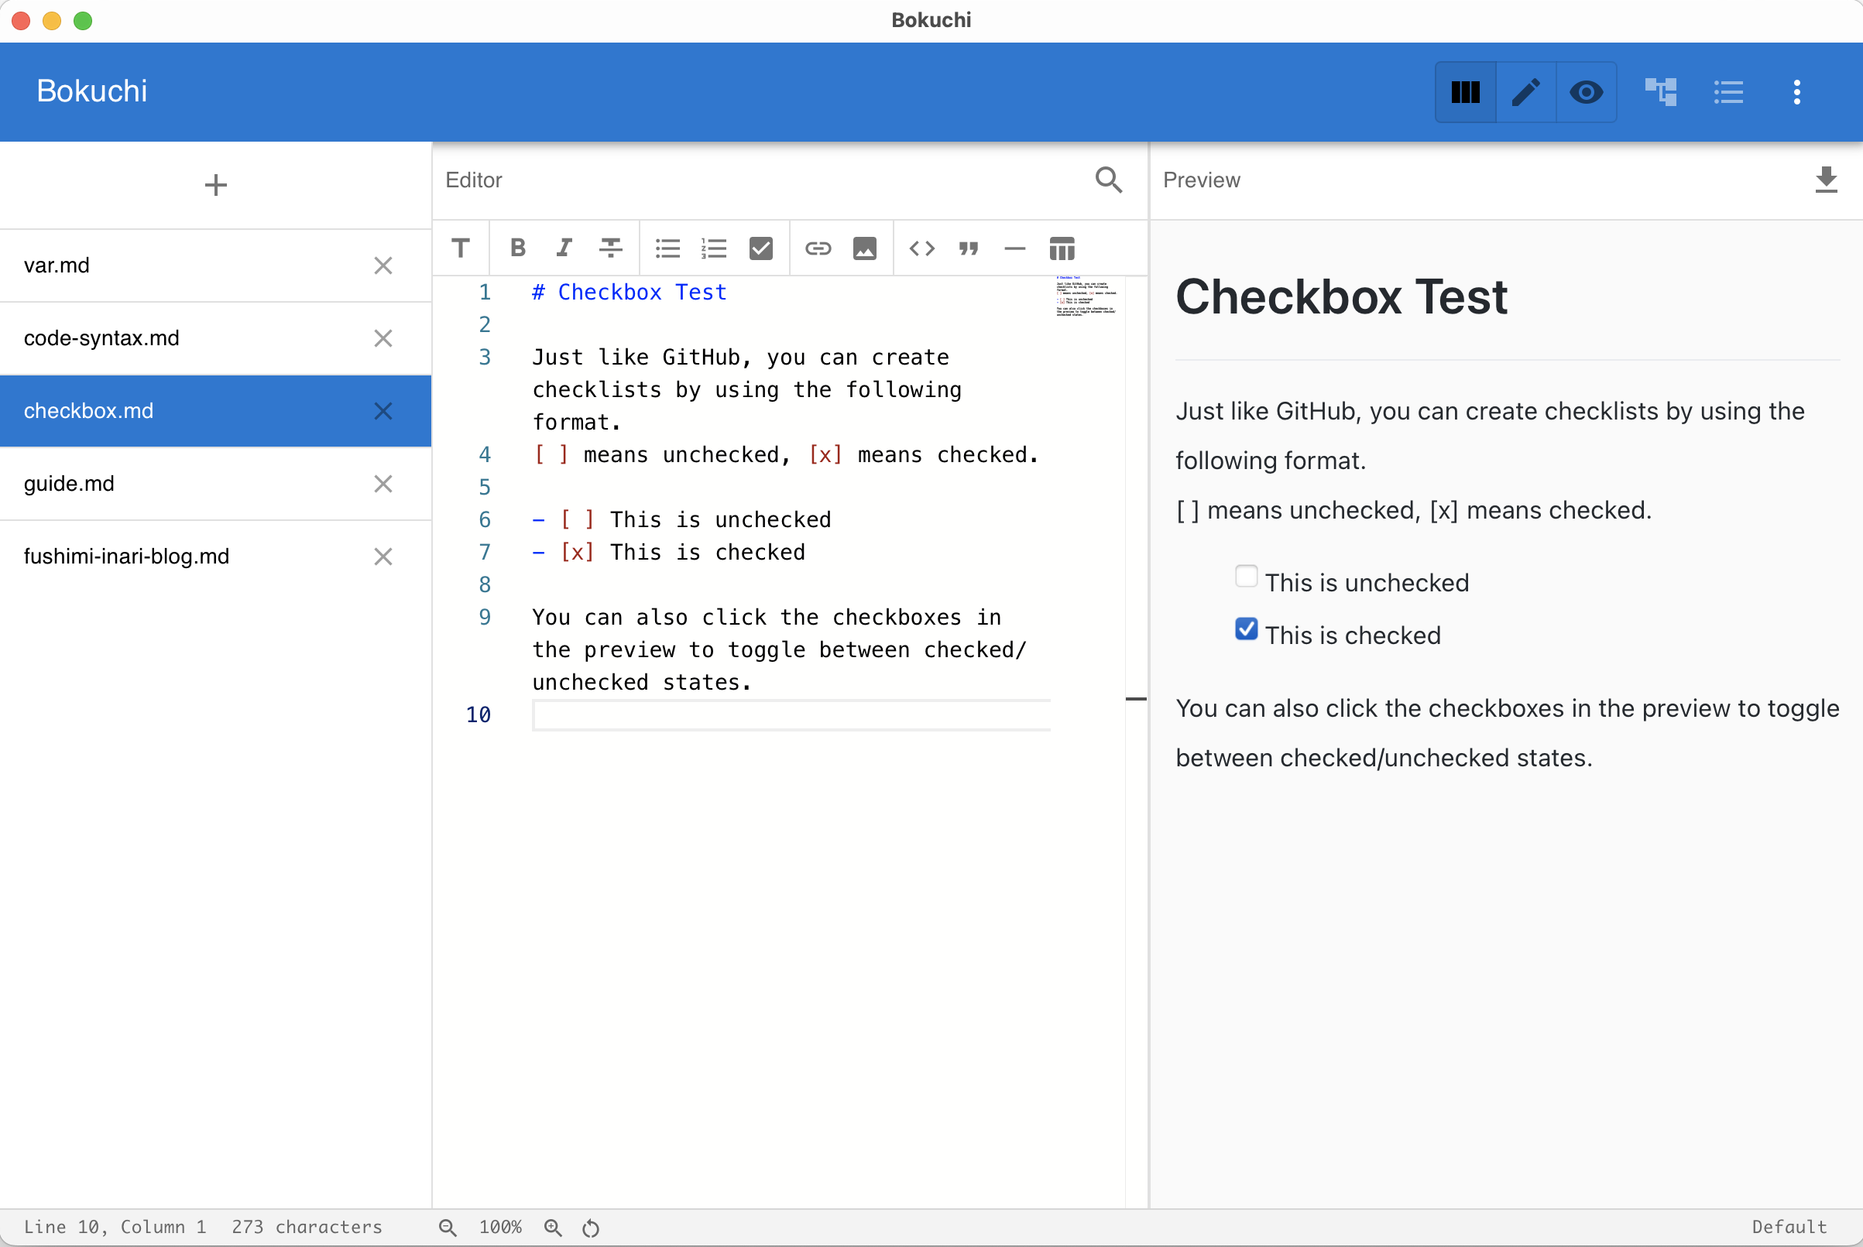Open the three-dot overflow menu
The width and height of the screenshot is (1863, 1247).
coord(1797,92)
